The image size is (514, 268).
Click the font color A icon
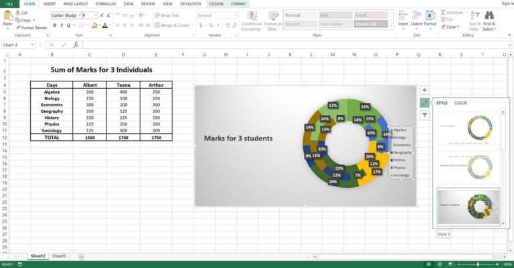click(x=105, y=25)
